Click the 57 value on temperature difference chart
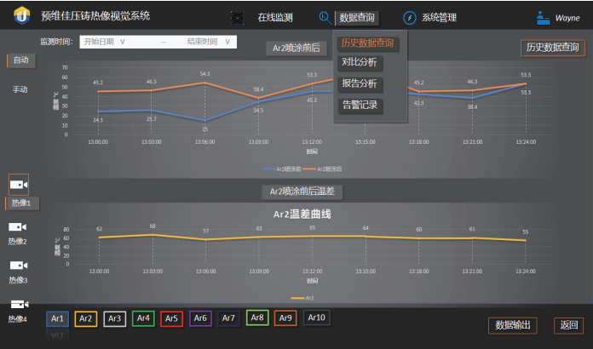 tap(205, 231)
